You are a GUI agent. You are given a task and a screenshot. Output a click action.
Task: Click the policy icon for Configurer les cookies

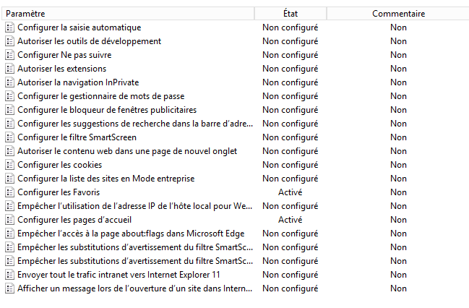[x=10, y=165]
